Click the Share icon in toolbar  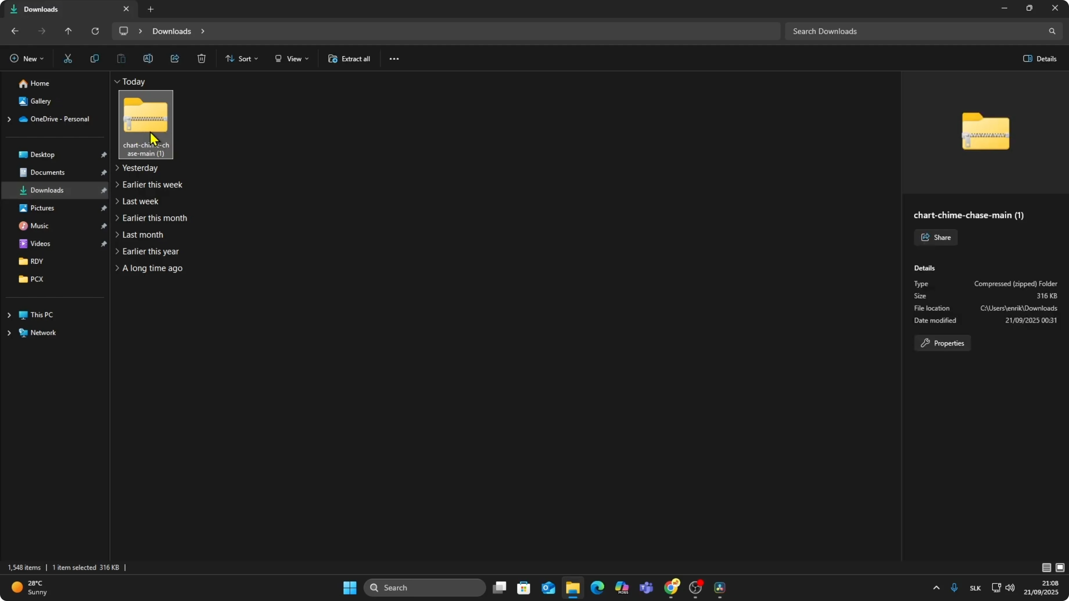tap(175, 58)
